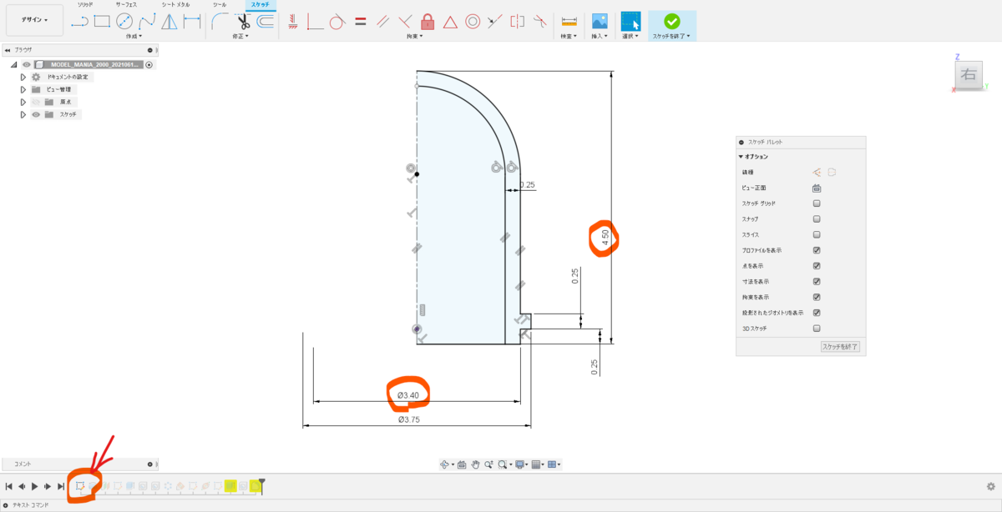Toggle visibility of 原点 folder

coord(36,102)
